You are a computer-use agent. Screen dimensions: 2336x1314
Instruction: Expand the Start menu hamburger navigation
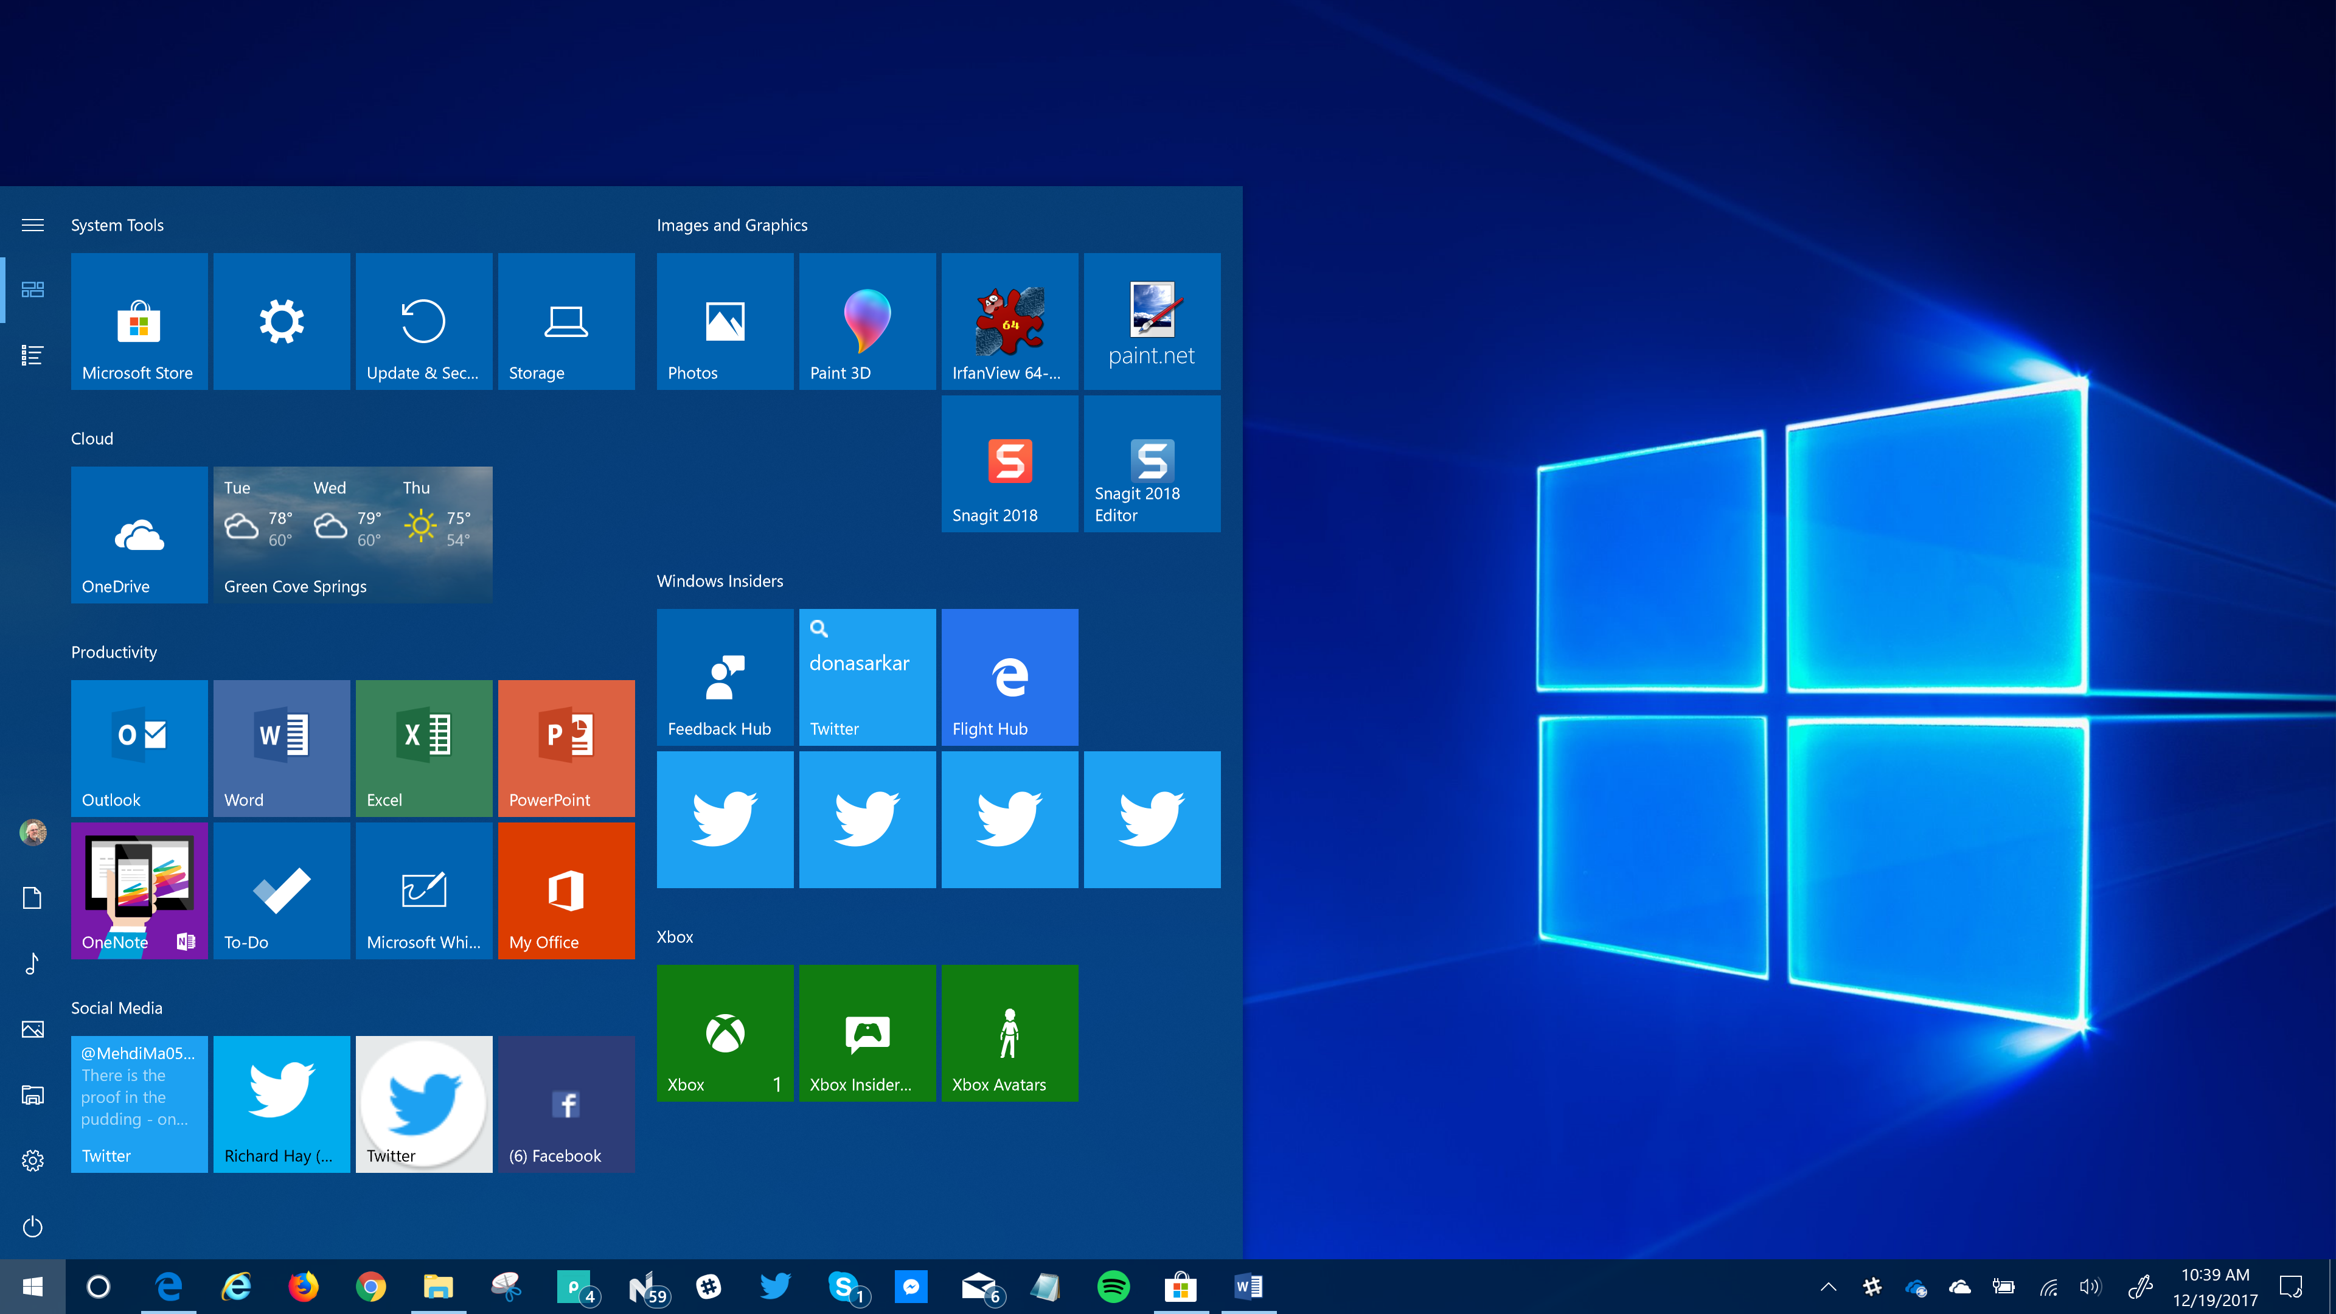point(33,225)
